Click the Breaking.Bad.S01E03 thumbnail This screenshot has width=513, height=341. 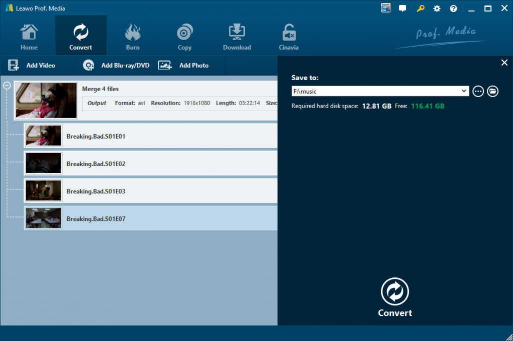click(44, 191)
